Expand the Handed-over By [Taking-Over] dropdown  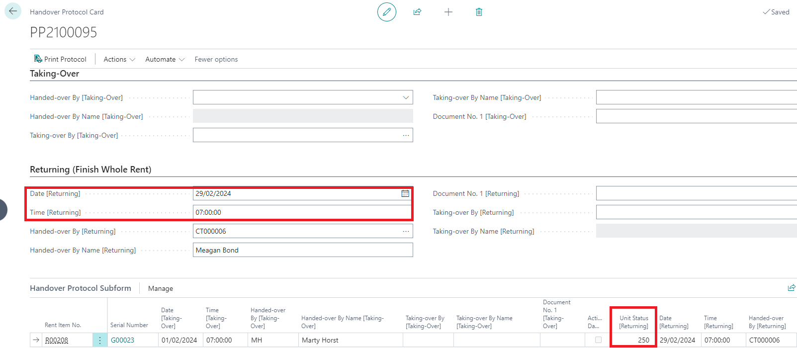406,97
